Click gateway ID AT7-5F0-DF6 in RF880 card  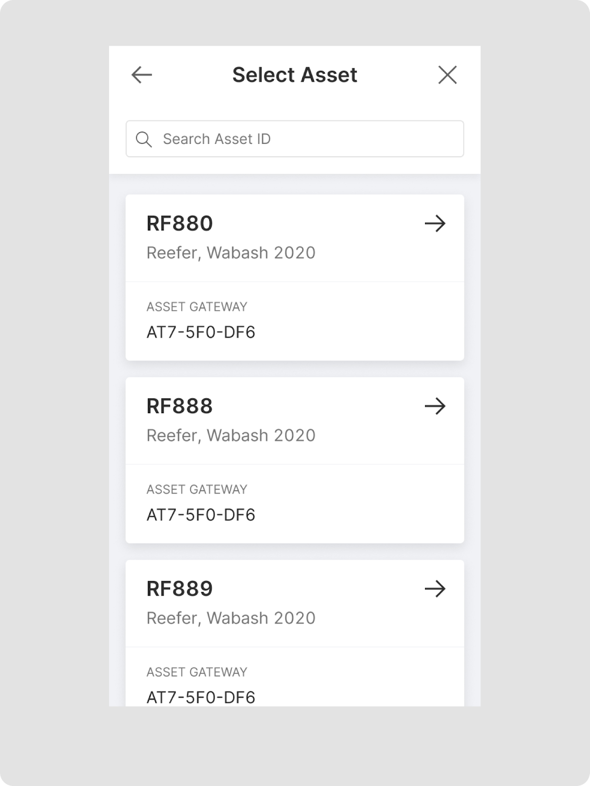pyautogui.click(x=201, y=333)
